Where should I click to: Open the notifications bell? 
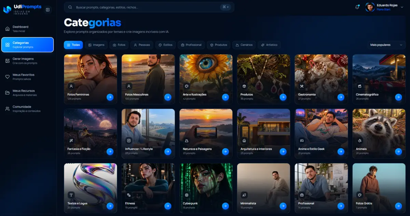coord(357,7)
